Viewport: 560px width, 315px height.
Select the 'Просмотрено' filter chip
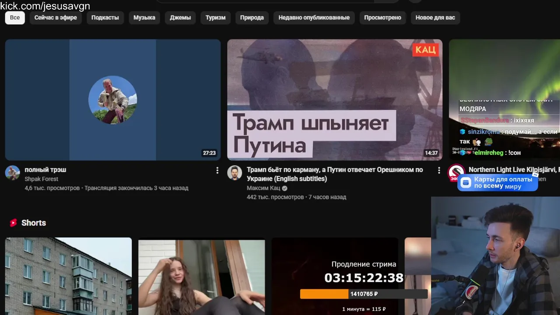point(383,18)
